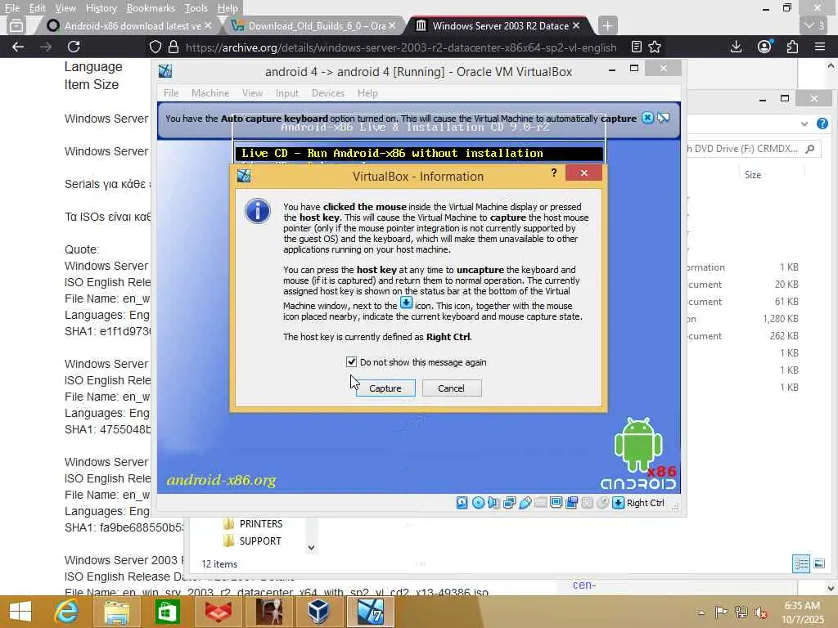
Task: Click the padlock site info icon
Action: pos(173,47)
